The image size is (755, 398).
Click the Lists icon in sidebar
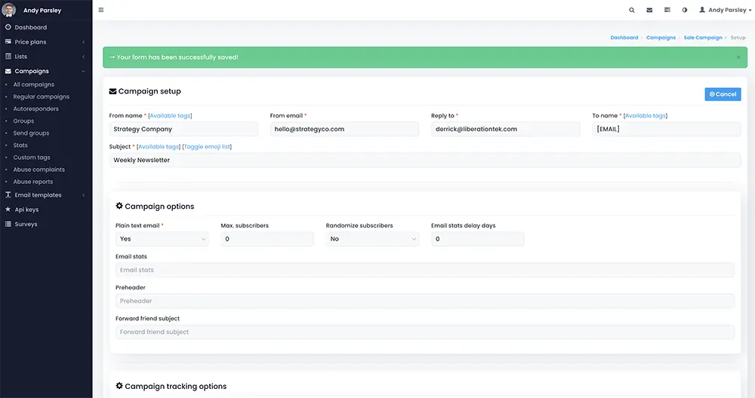(8, 57)
